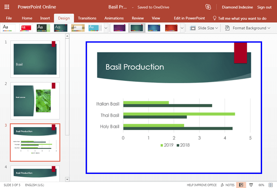Open the Format Background dropdown
Screen dimensions: 277x188
coord(247,28)
